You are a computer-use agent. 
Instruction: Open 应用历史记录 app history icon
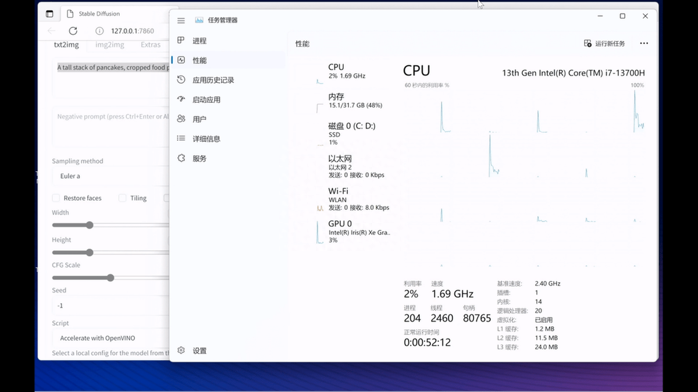pos(181,80)
